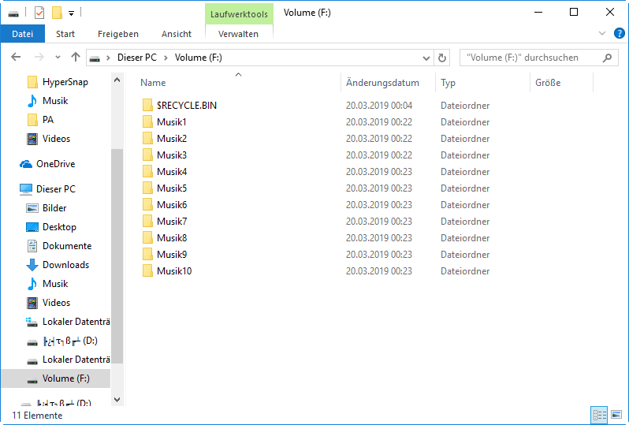Select the $RECYCLE.BIN folder
Viewport: 629px width, 425px height.
click(179, 106)
